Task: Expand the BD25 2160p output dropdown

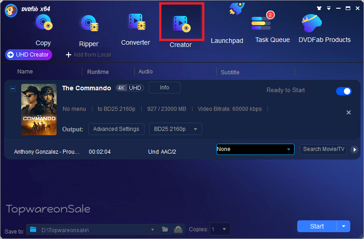Action: tap(176, 129)
